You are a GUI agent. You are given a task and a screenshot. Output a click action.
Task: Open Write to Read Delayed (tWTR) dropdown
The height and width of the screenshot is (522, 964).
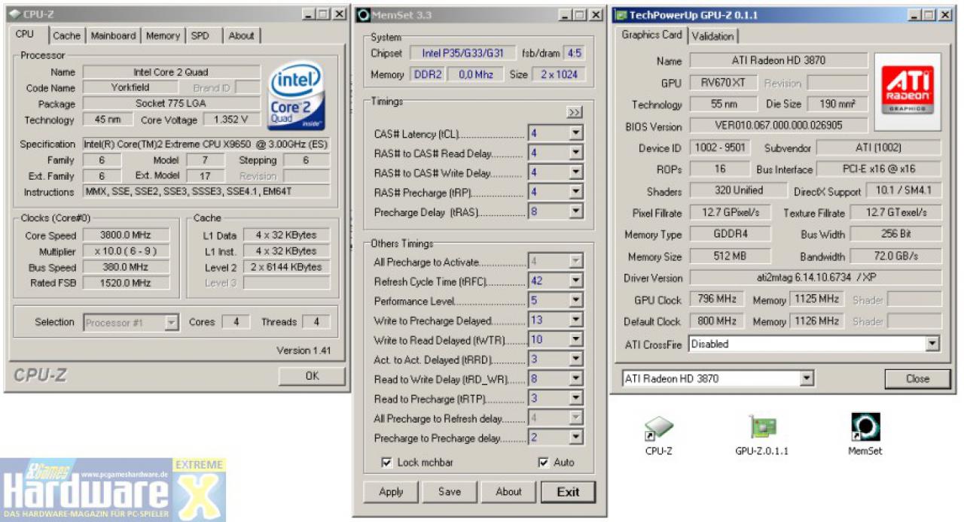(x=576, y=340)
